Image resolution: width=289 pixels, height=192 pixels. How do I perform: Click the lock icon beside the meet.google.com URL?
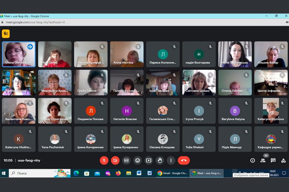click(2, 22)
